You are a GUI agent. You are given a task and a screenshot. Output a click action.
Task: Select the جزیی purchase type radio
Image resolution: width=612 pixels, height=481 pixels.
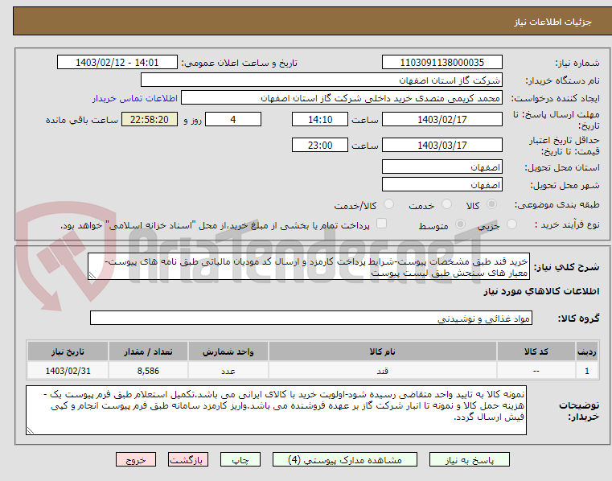point(511,224)
